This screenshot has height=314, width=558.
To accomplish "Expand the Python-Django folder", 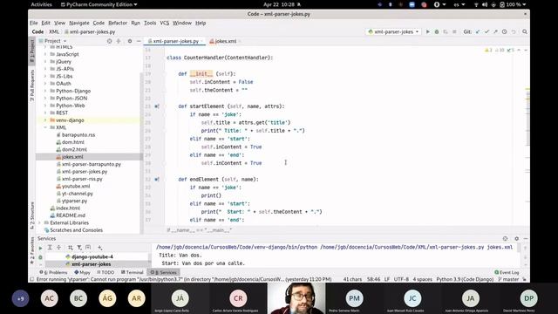I will [45, 91].
